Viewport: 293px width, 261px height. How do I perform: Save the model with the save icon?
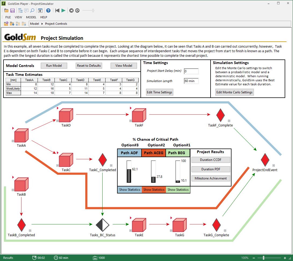click(x=13, y=10)
